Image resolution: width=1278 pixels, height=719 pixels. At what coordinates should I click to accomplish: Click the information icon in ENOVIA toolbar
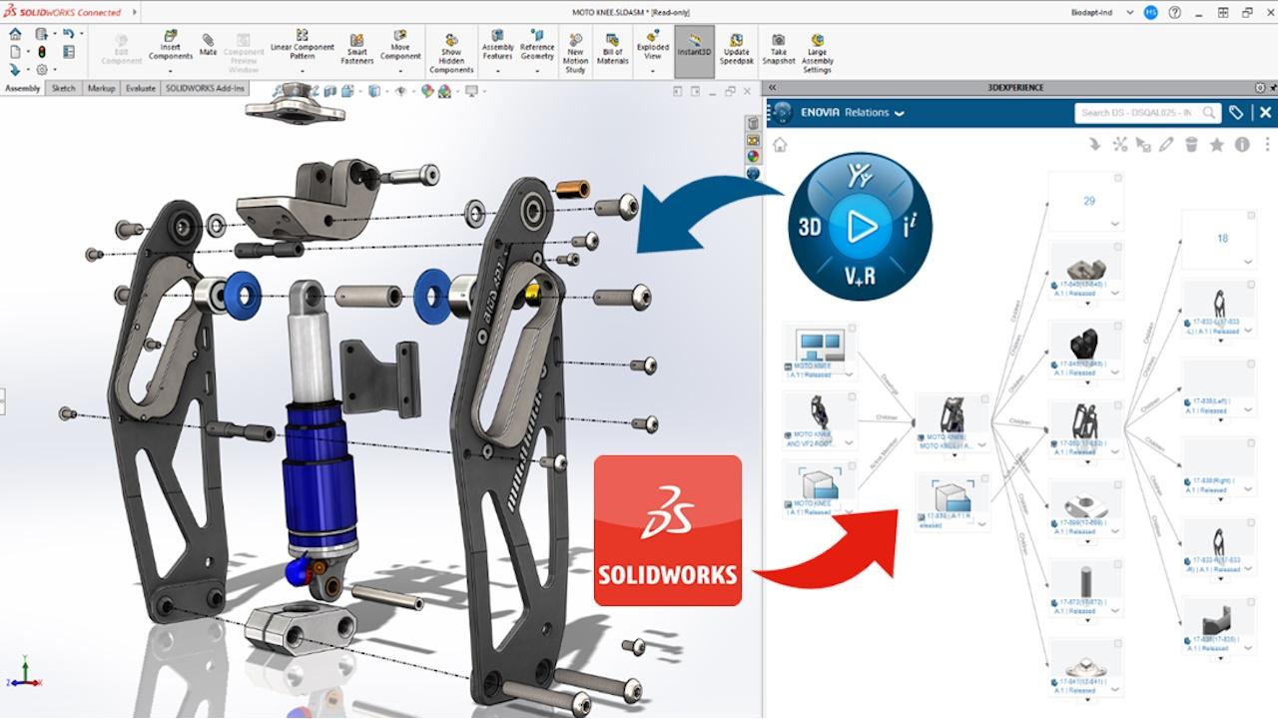coord(1242,145)
